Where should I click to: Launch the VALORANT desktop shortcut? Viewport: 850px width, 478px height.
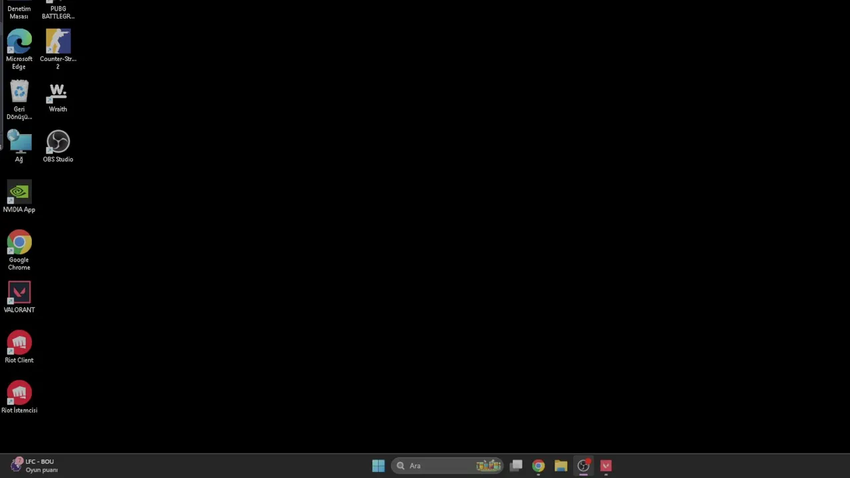(19, 297)
